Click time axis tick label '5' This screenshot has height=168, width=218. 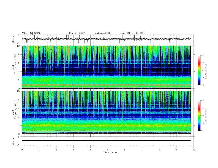coord(108,150)
